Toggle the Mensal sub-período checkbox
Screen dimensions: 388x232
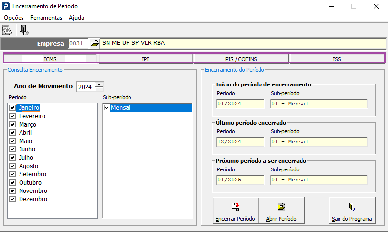(x=107, y=107)
